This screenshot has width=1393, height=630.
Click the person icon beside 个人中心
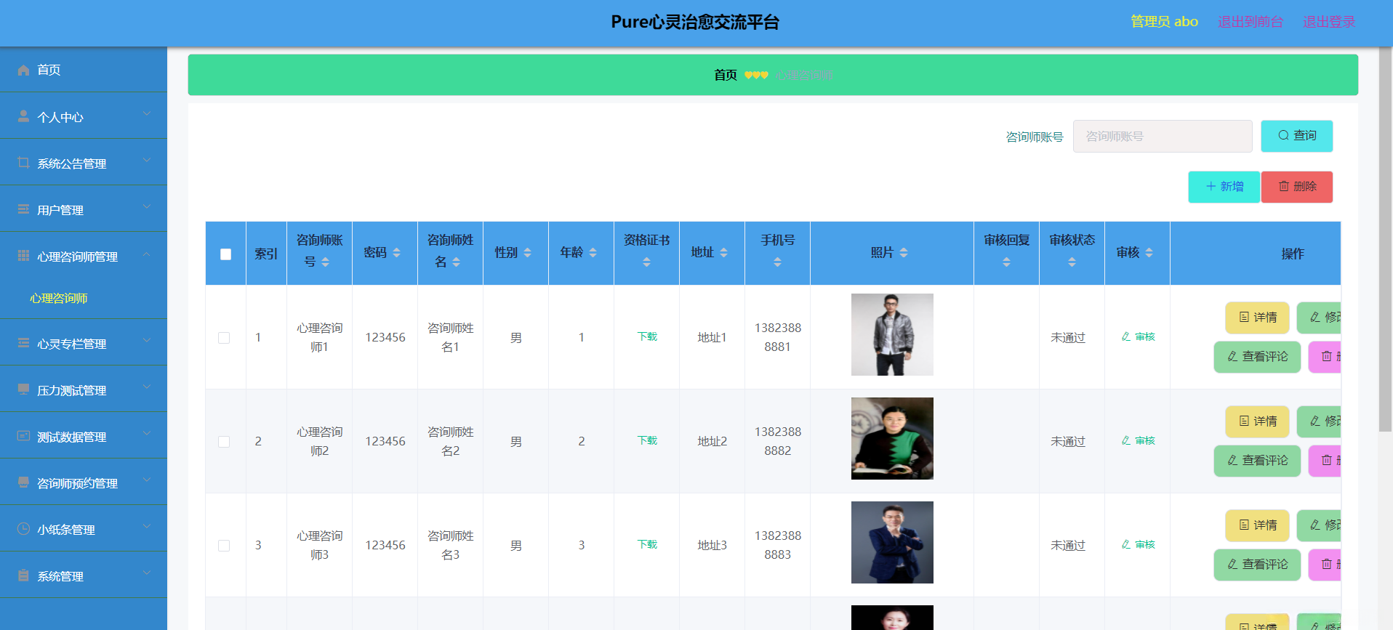(x=23, y=116)
